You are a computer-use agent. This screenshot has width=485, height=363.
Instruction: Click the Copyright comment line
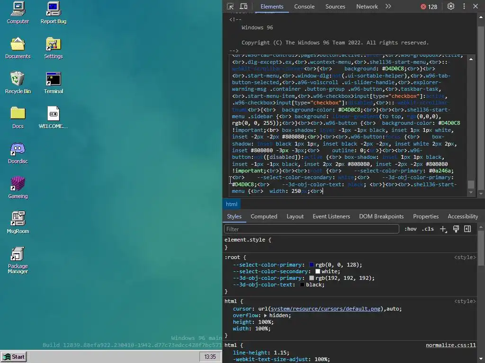(x=335, y=43)
